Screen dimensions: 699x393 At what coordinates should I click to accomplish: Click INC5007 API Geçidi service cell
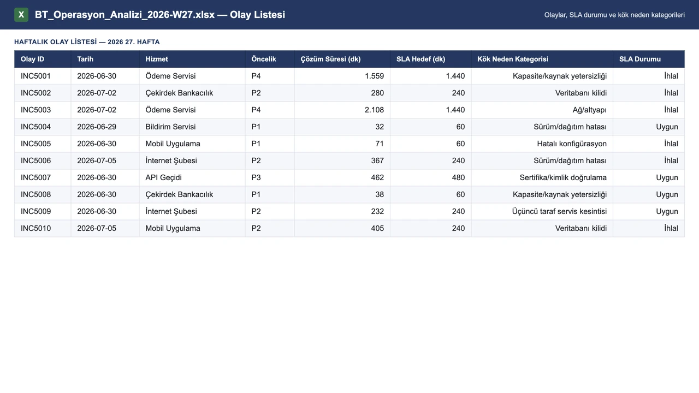tap(192, 177)
